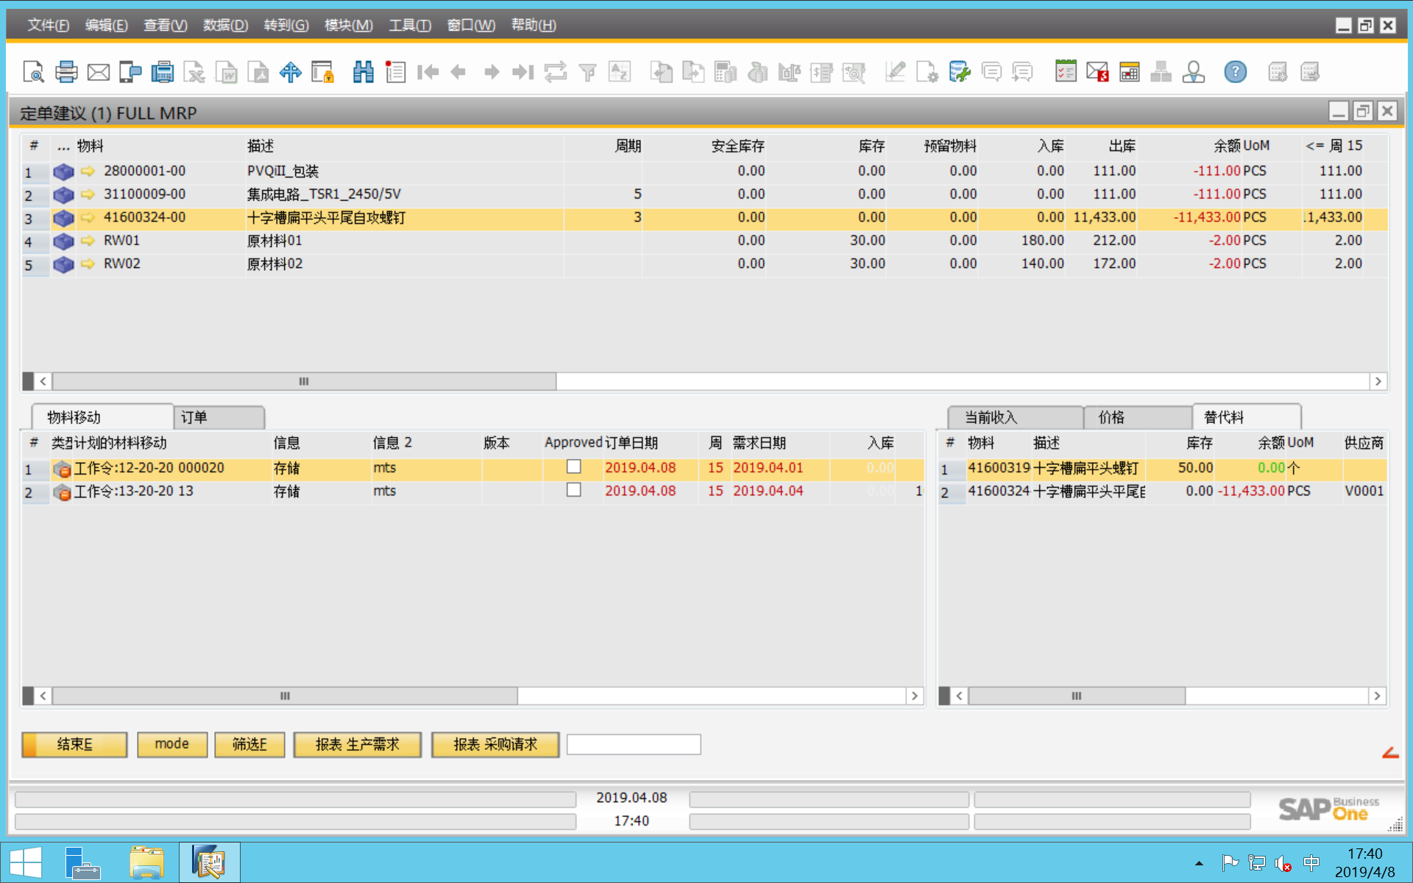Screen dimensions: 1413x883
Task: Click the Send SMS phone icon
Action: tap(130, 72)
